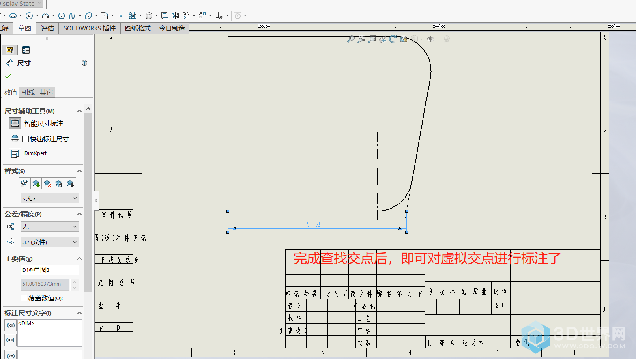Click the hide/show items eye icon
636x359 pixels.
430,39
